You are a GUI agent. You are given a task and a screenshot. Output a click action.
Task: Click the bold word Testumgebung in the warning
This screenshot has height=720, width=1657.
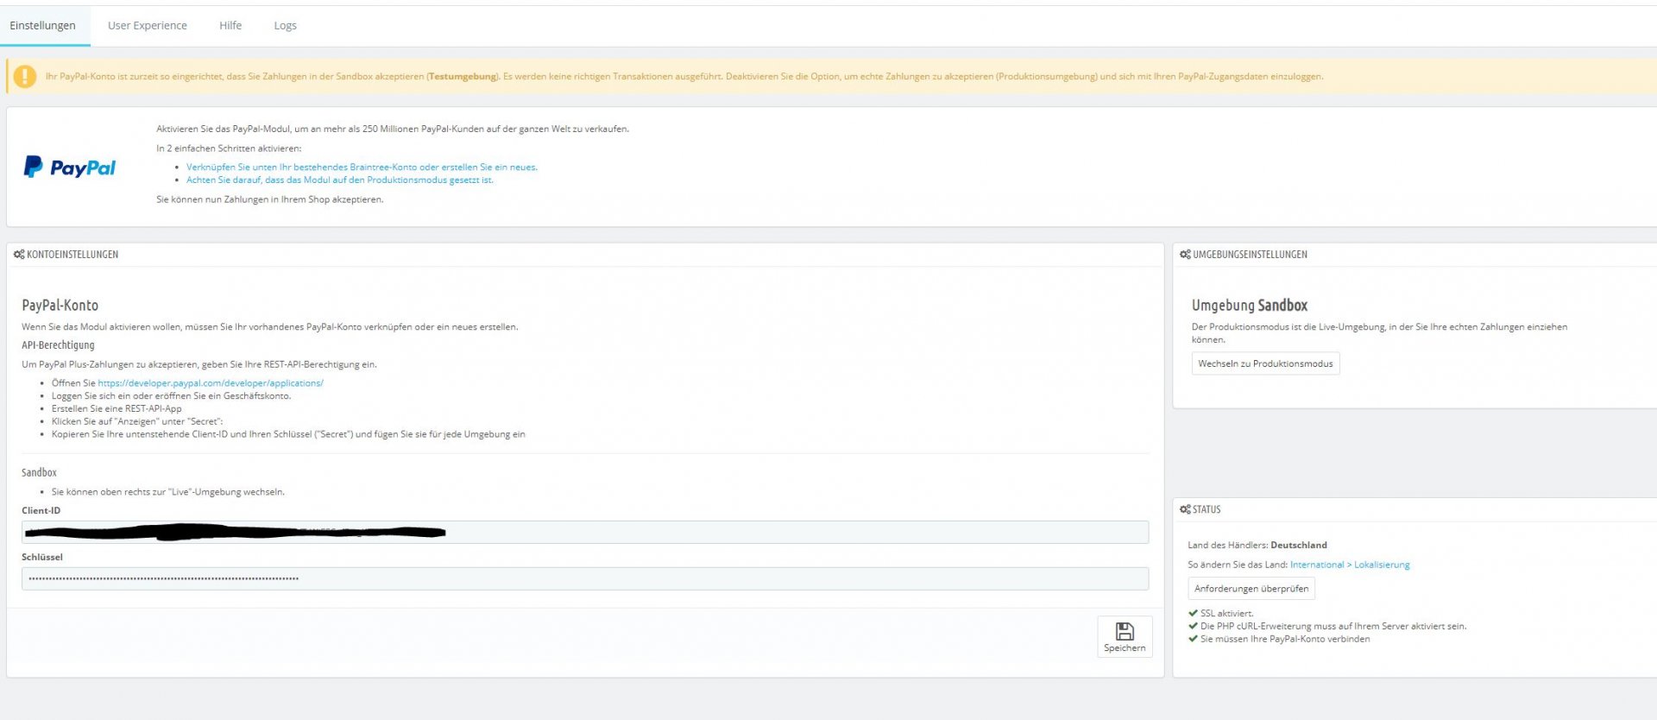[463, 76]
